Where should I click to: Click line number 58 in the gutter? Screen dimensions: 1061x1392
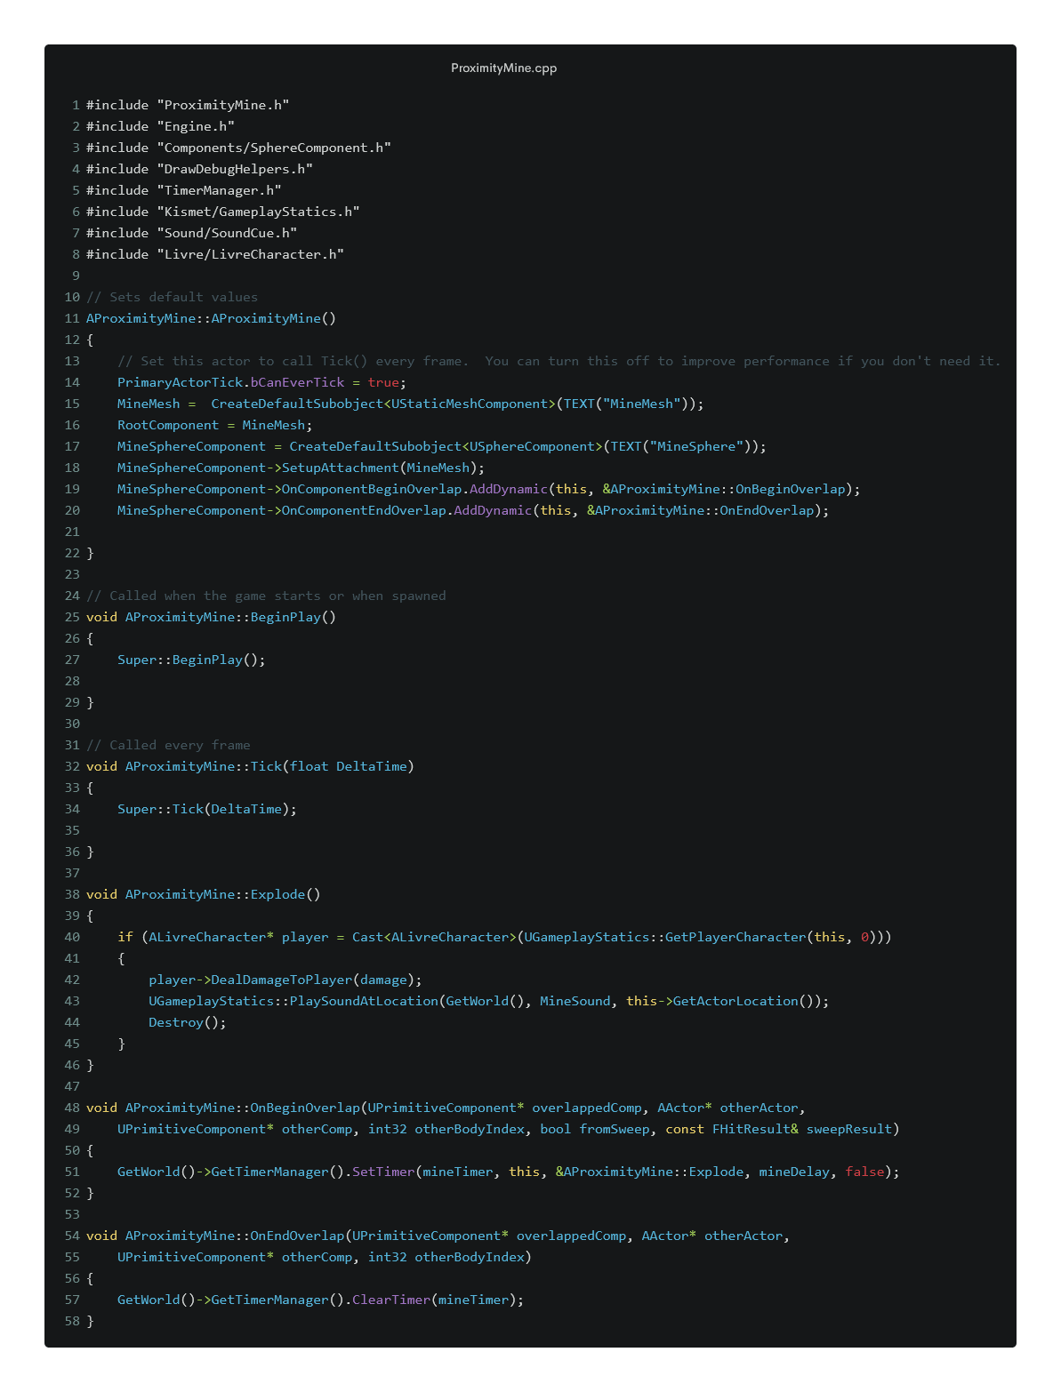click(x=73, y=1321)
